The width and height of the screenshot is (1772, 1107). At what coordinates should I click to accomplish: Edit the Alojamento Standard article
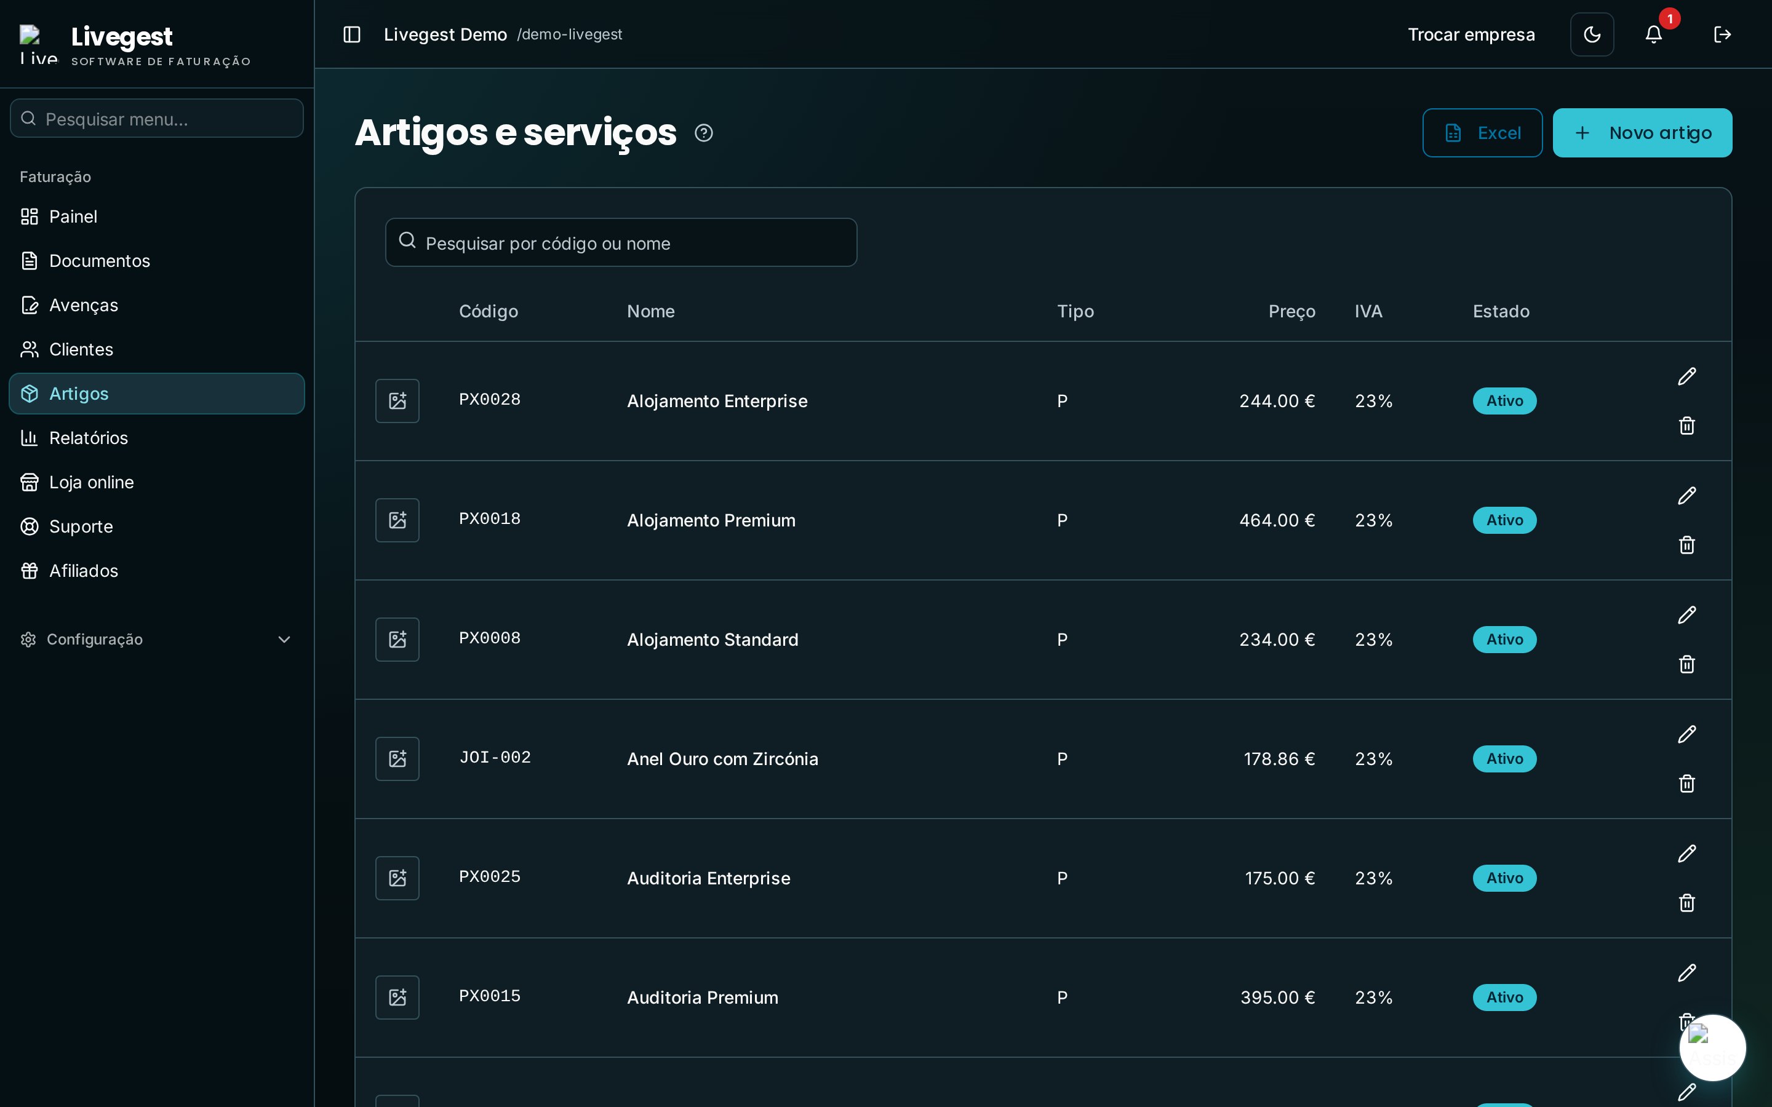coord(1687,615)
